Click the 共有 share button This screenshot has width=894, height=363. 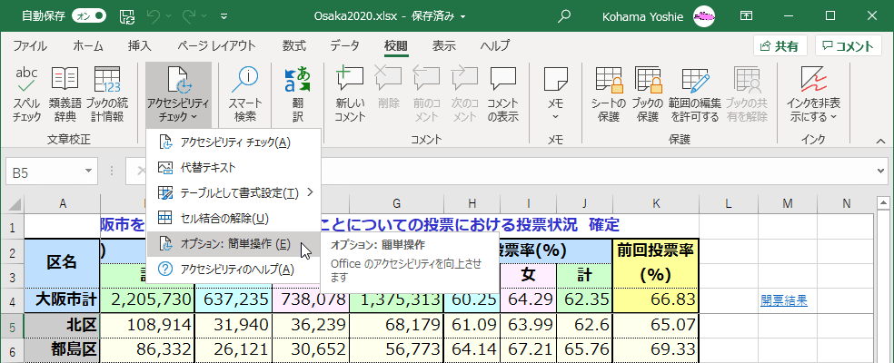(780, 46)
